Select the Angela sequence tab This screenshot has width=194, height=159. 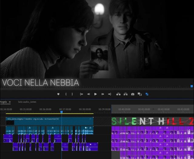point(3,102)
